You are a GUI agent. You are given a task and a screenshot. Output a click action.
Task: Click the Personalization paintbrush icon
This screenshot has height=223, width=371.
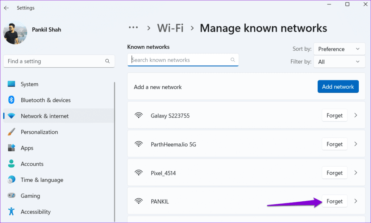click(x=11, y=132)
